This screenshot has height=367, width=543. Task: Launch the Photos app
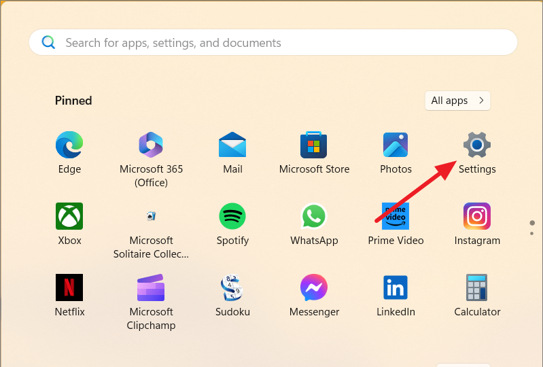tap(396, 145)
